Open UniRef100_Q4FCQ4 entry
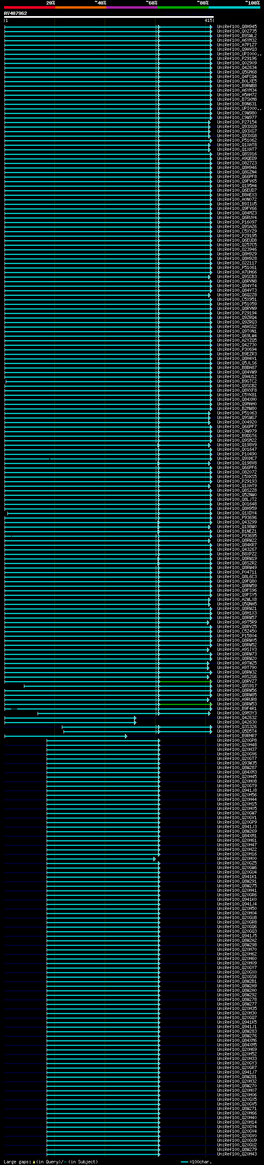The width and height of the screenshot is (264, 1165). pos(237,76)
